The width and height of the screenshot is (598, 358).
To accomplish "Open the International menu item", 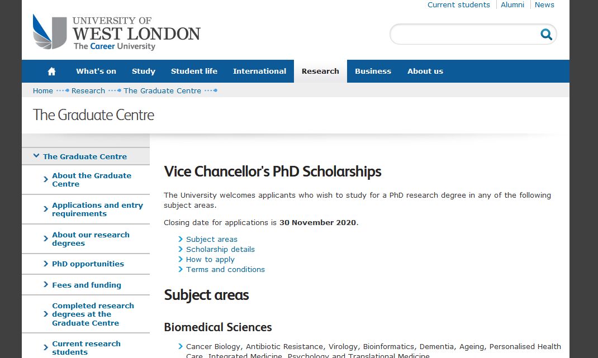I will 259,71.
